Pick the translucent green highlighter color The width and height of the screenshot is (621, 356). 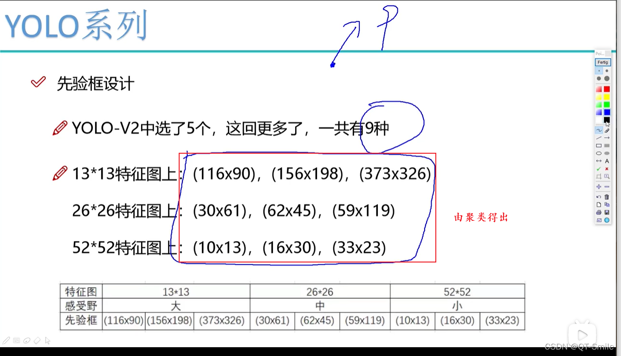click(x=599, y=105)
